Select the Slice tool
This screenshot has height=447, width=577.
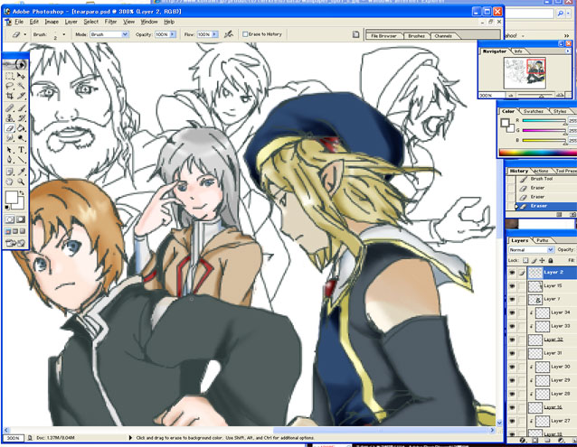[21, 96]
